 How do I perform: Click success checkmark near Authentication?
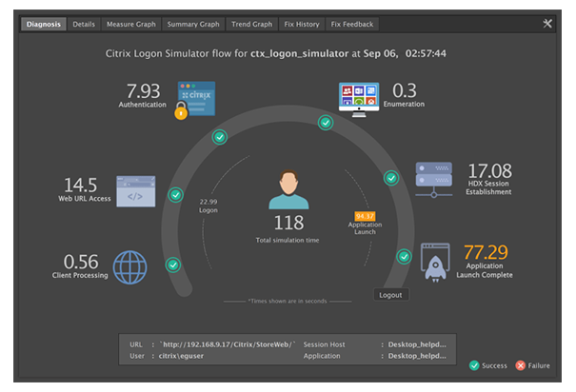point(220,137)
